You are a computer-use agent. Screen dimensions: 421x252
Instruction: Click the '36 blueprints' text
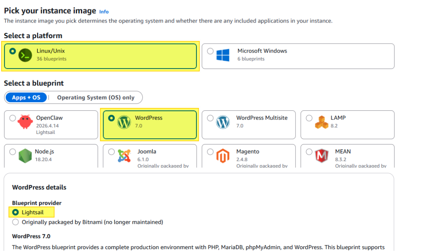click(51, 59)
